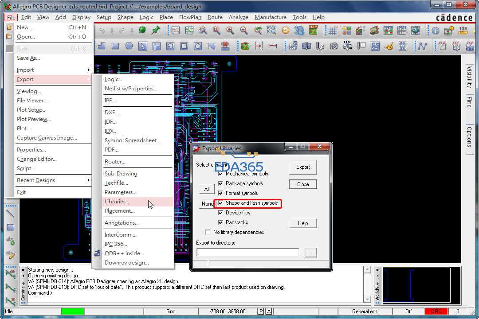Choose Plot Setup... in File menu
This screenshot has width=479, height=319.
coord(54,110)
